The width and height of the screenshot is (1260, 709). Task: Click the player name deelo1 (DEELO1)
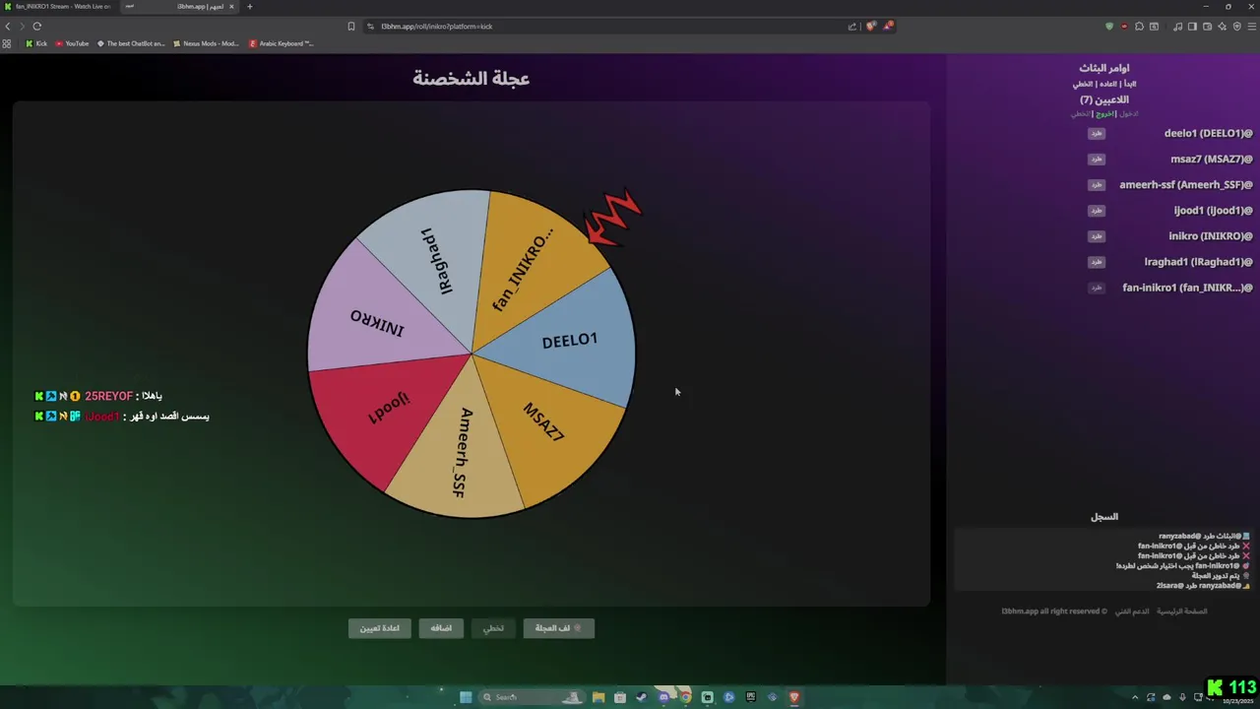pyautogui.click(x=1208, y=133)
